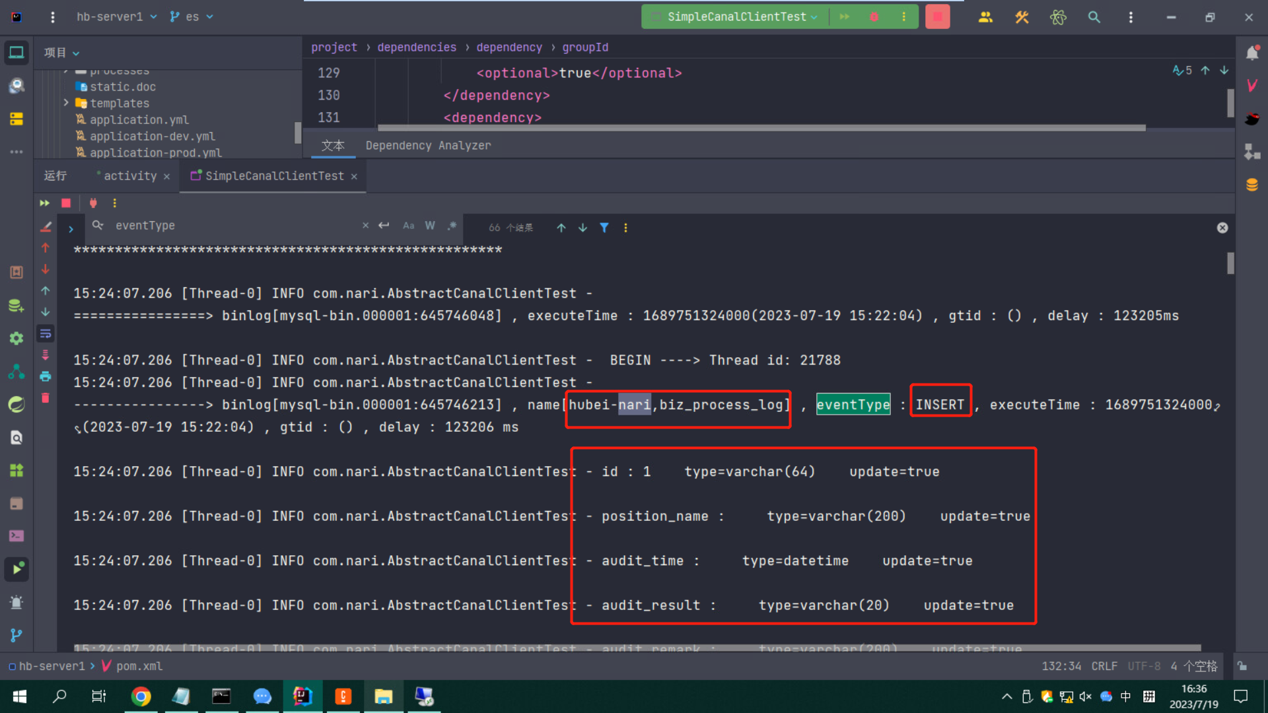
Task: Open the Database tool window icon on the right strip
Action: point(1252,185)
